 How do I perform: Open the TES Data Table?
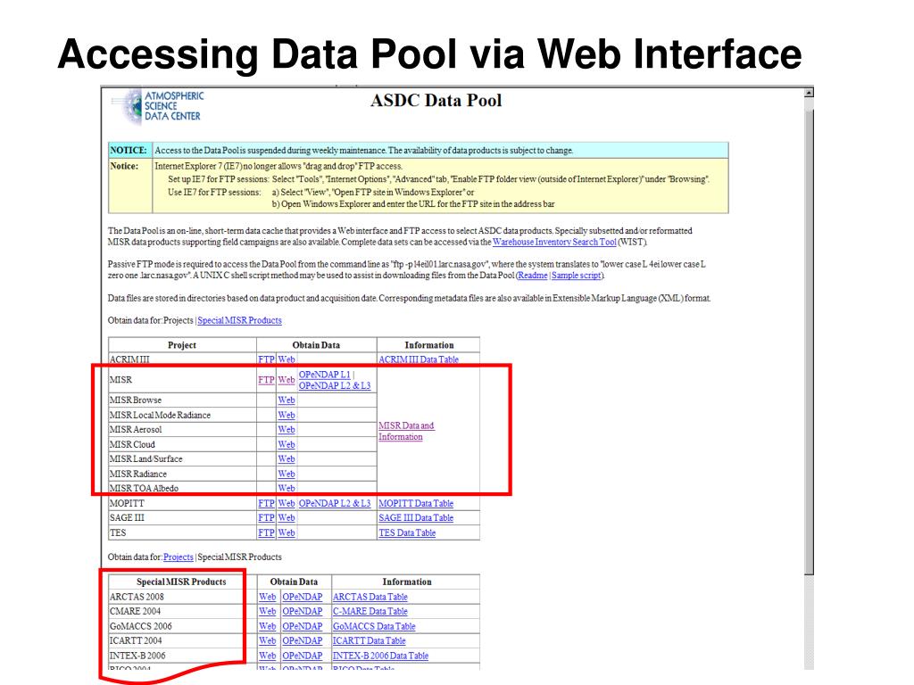coord(407,533)
